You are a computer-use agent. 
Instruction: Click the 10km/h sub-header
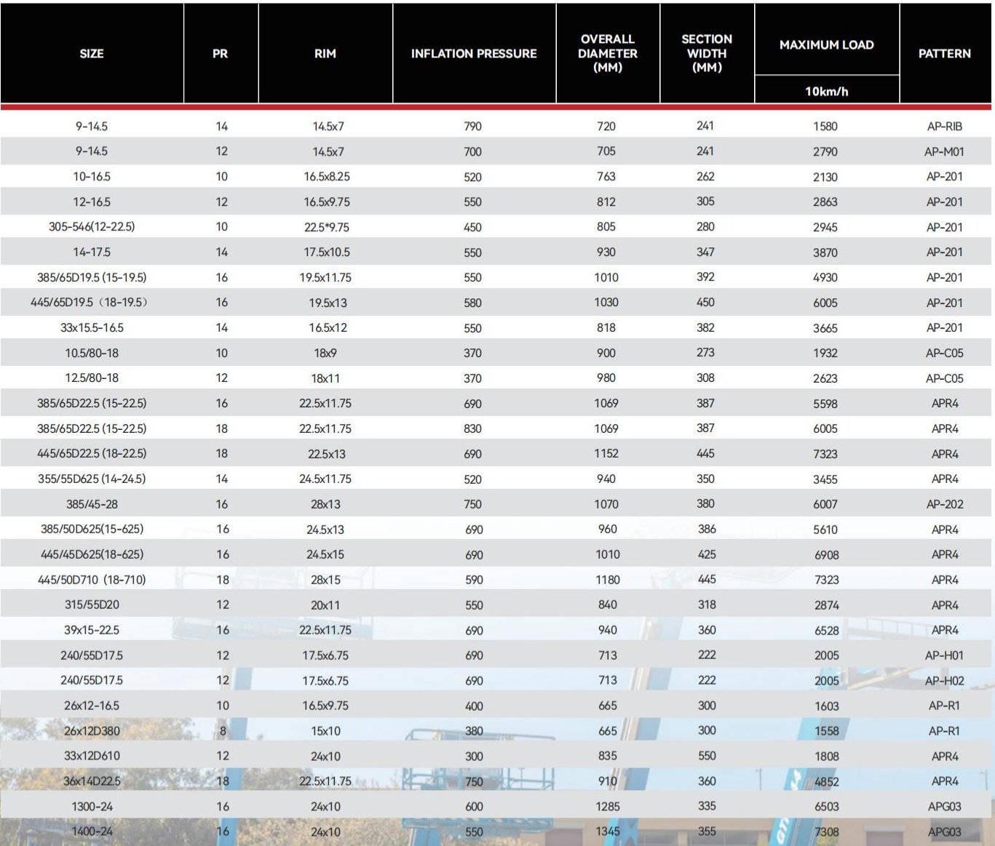click(827, 92)
